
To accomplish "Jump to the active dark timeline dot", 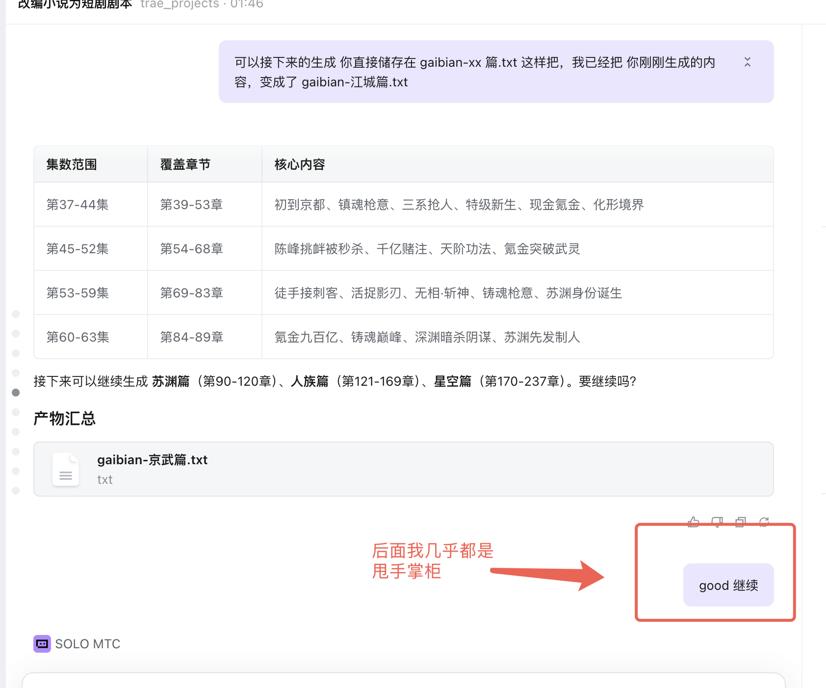I will [16, 393].
